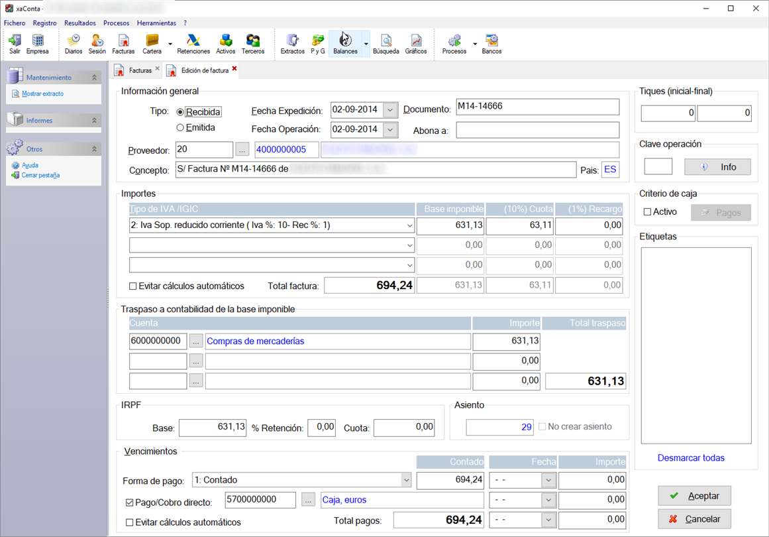Open the Facturas toolbar icon
The width and height of the screenshot is (769, 537).
[x=123, y=44]
